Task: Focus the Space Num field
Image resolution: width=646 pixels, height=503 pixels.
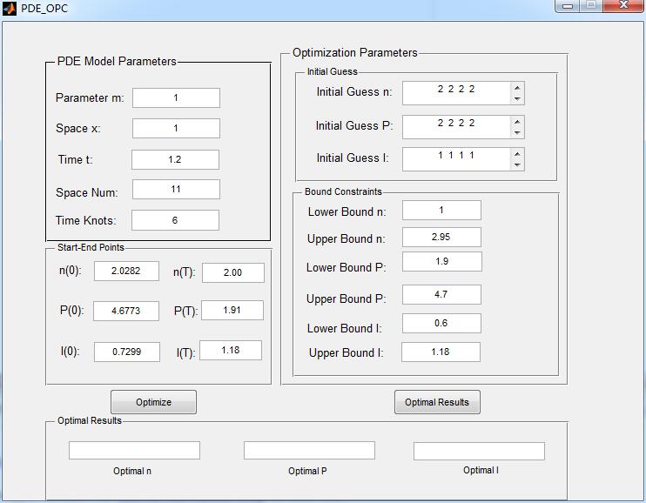Action: [175, 190]
